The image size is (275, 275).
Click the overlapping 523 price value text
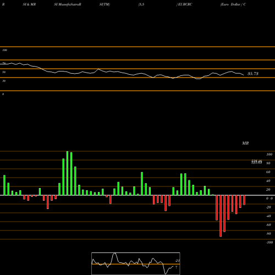pyautogui.click(x=256, y=162)
